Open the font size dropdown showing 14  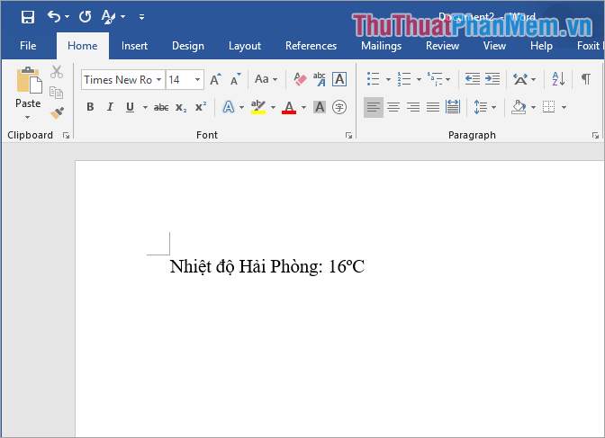(197, 80)
